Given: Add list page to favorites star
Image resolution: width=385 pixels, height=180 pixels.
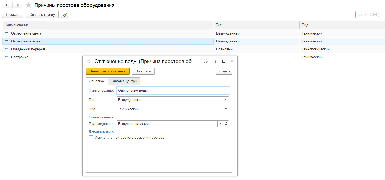Looking at the screenshot, I should pos(28,5).
